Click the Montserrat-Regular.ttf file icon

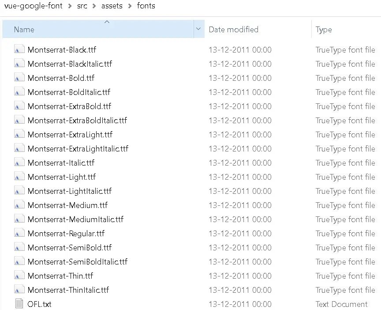[x=19, y=233]
